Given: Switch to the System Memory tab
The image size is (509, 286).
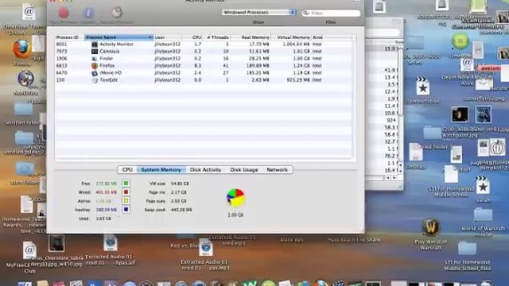Looking at the screenshot, I should tap(161, 169).
